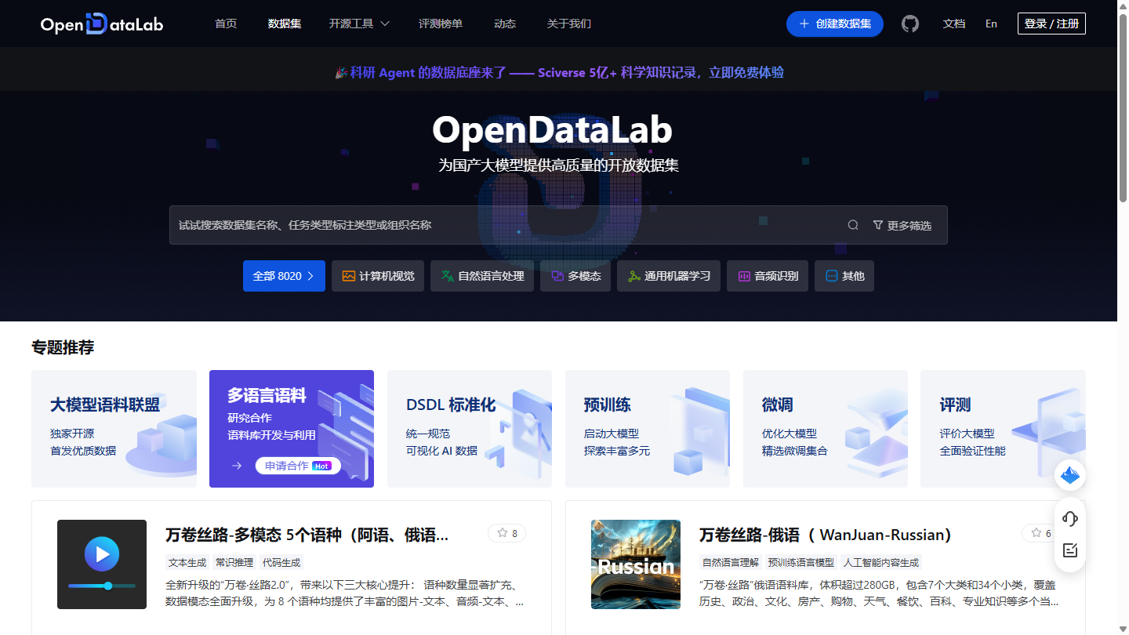The height and width of the screenshot is (635, 1129).
Task: Open the DSDL 标准化 topic card
Action: [x=470, y=429]
